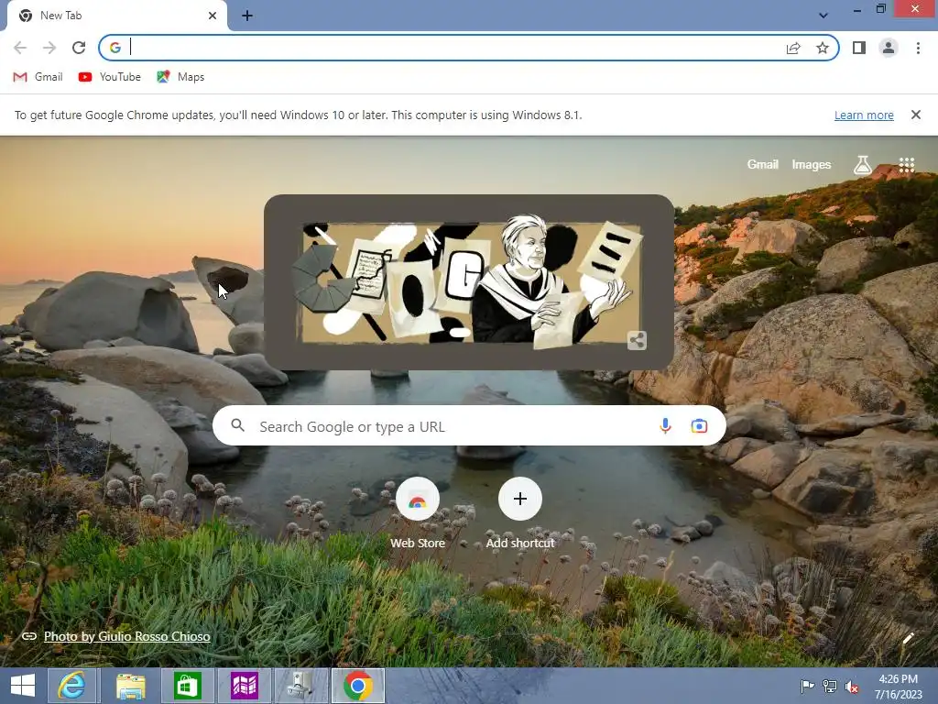Open the Web Store shortcut

tap(418, 513)
